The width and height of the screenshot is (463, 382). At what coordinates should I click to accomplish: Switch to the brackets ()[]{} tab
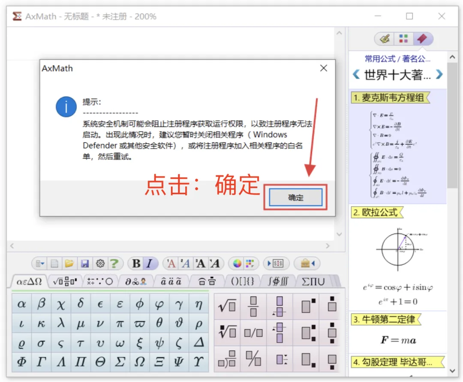tap(242, 282)
